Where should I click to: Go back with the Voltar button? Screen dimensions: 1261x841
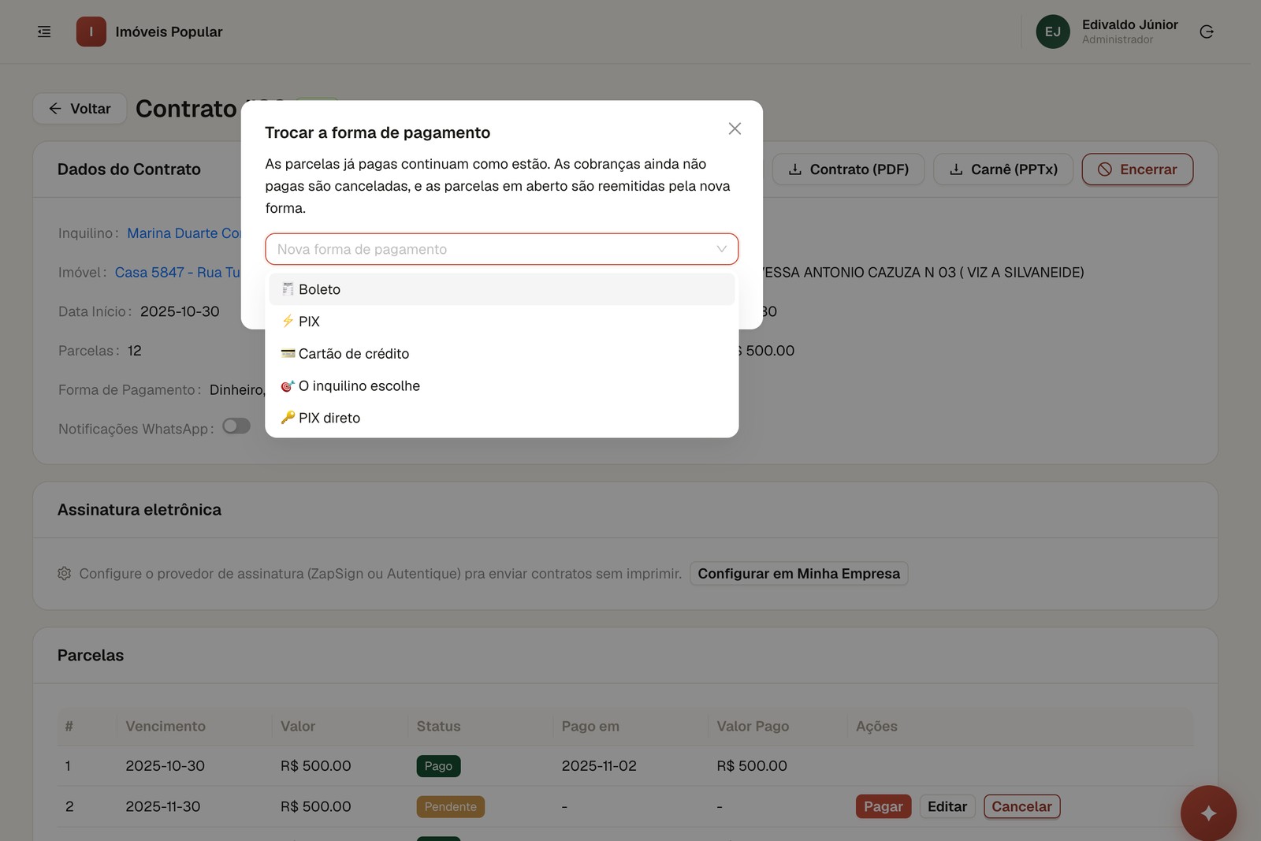(x=80, y=109)
